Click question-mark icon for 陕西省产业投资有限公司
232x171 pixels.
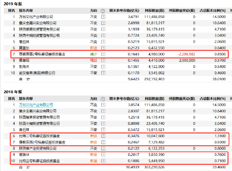[103, 148]
